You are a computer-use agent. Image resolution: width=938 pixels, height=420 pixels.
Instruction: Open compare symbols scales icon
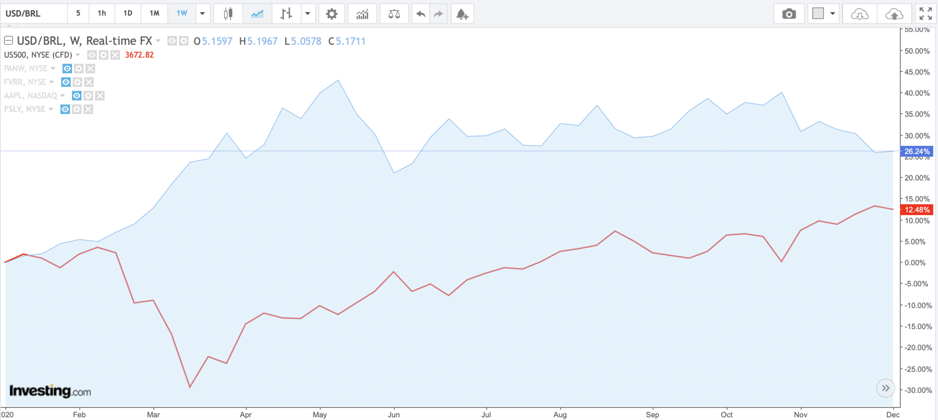[x=394, y=14]
